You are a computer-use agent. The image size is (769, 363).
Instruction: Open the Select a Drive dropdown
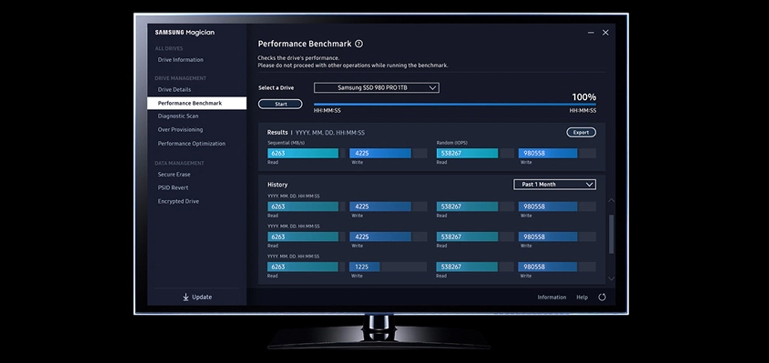376,87
